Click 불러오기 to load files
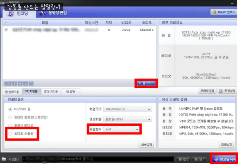 tap(146, 83)
